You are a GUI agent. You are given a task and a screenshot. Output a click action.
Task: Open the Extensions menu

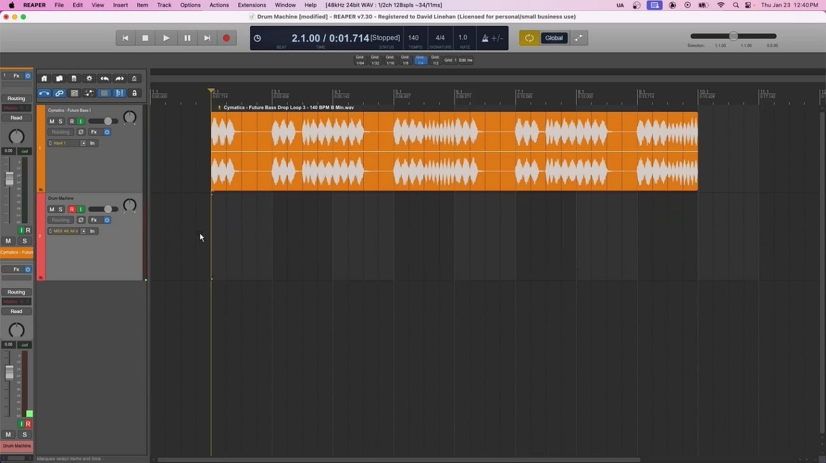click(252, 5)
